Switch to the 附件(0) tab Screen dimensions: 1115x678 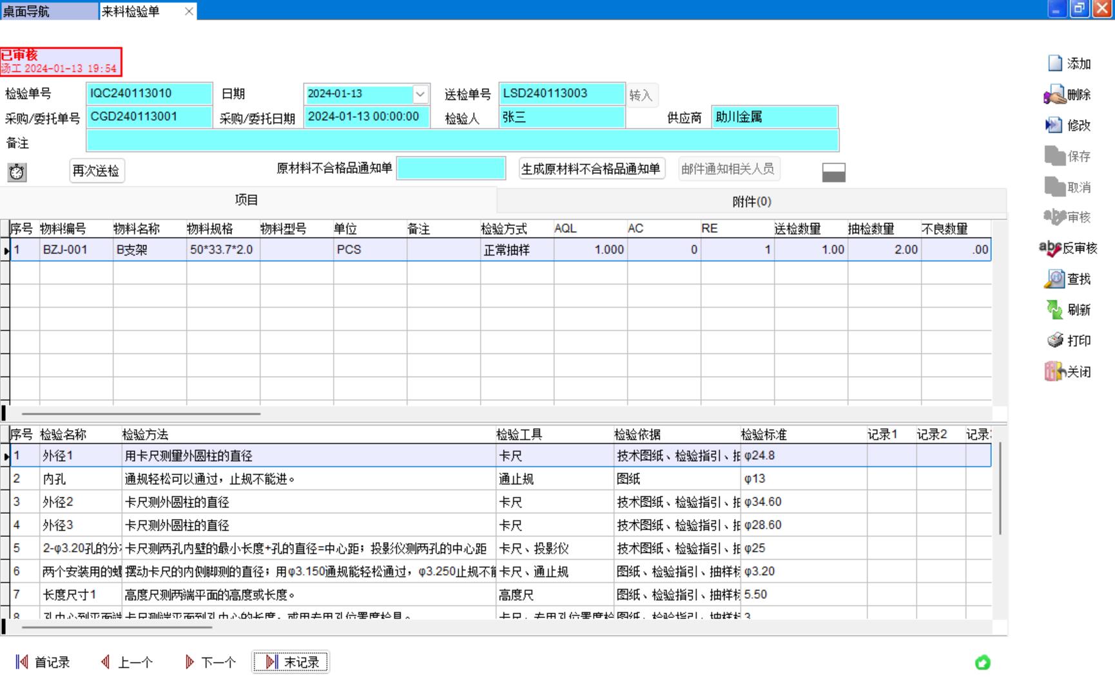click(751, 202)
